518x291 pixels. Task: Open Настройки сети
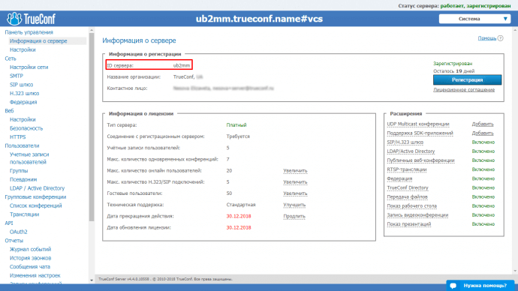[x=29, y=67]
